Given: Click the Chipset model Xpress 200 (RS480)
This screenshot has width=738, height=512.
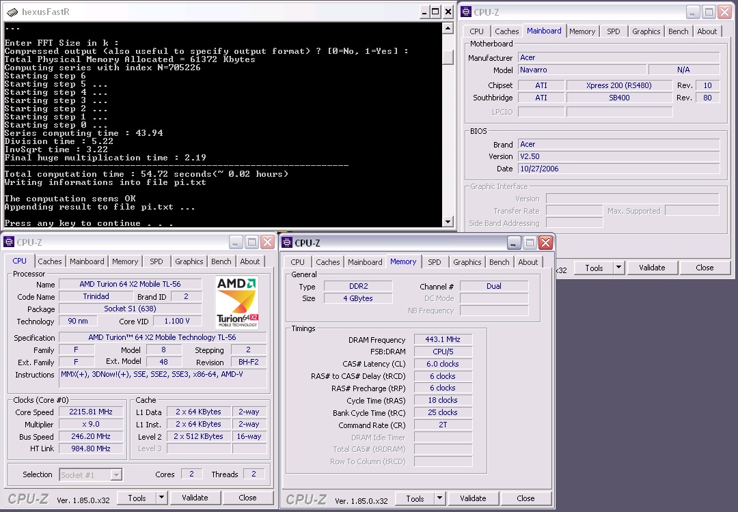Looking at the screenshot, I should 619,85.
